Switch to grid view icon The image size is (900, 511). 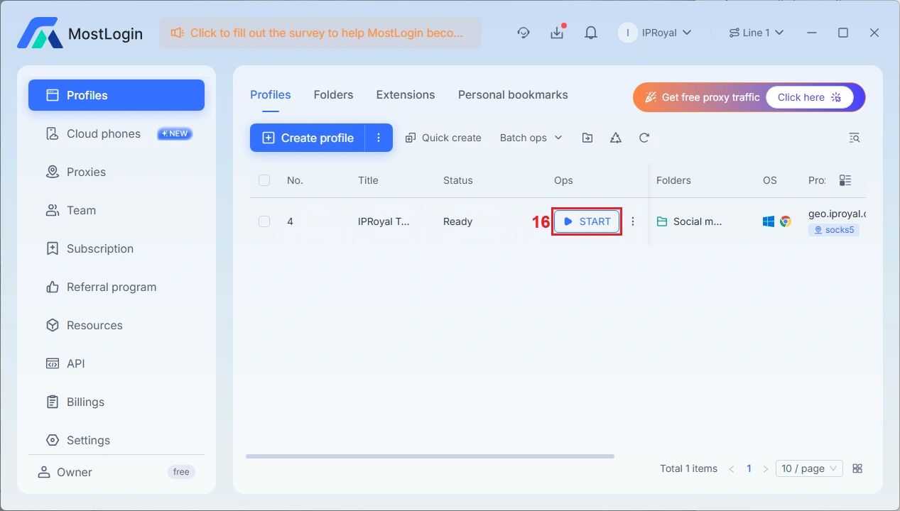[857, 468]
